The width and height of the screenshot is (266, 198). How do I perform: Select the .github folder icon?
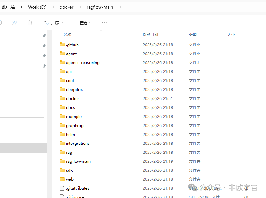coord(62,45)
